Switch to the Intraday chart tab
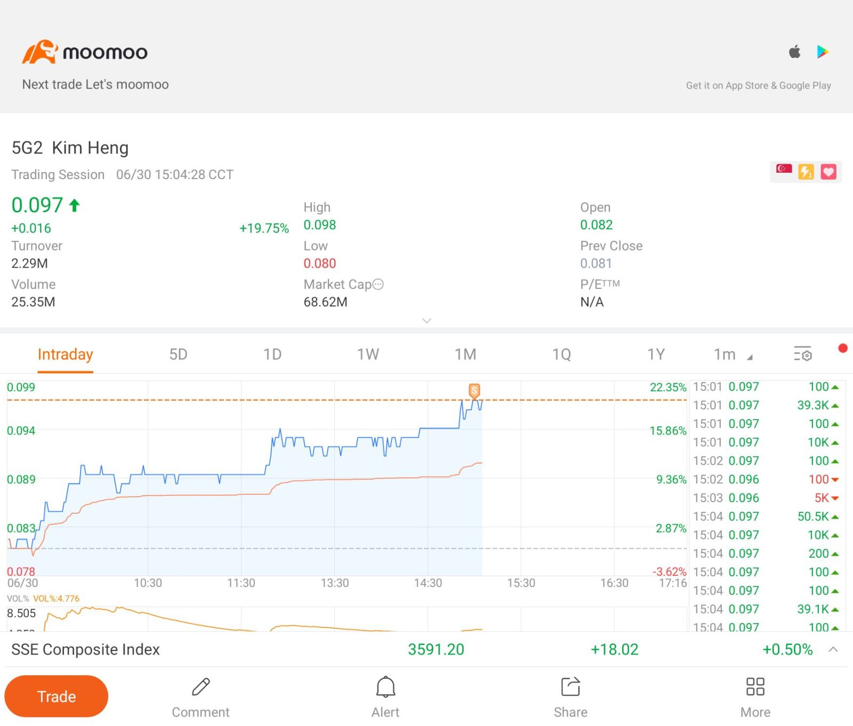 65,354
